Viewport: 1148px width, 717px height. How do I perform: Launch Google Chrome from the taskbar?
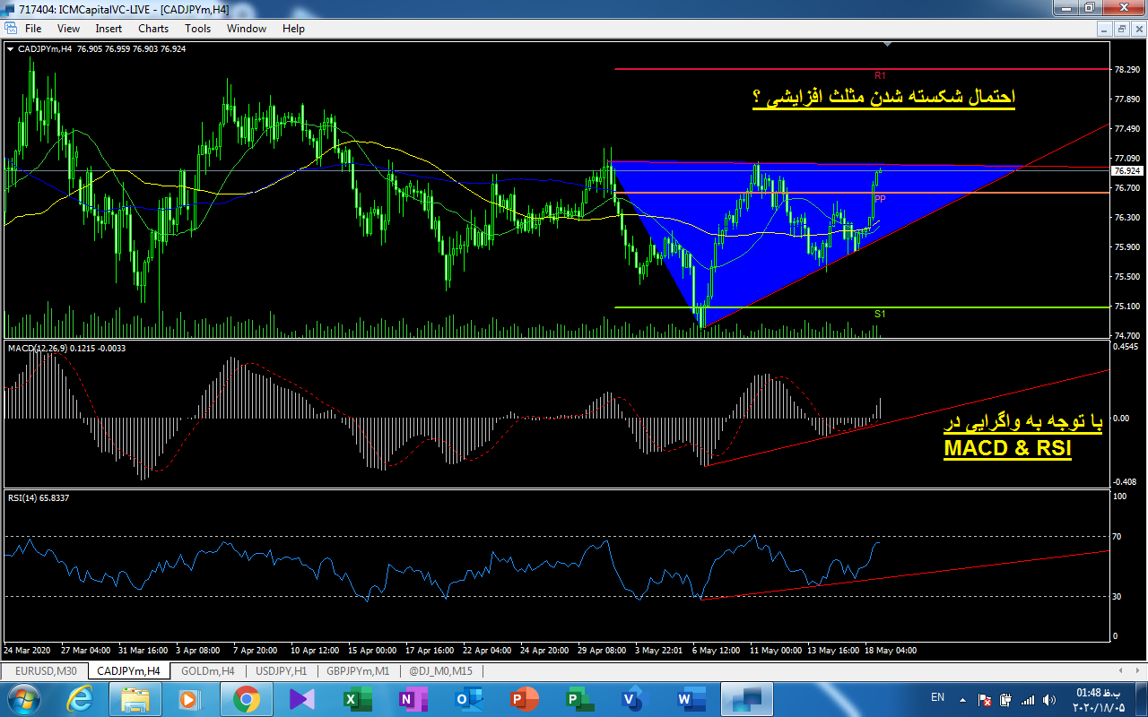point(247,698)
